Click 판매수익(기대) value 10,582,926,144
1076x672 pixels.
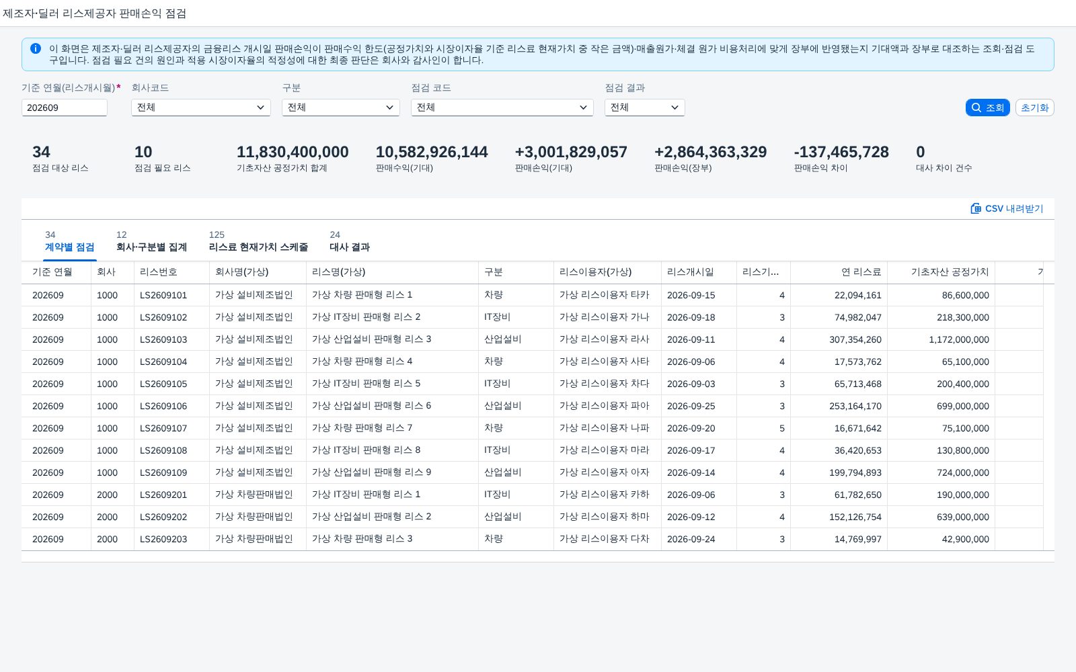[x=432, y=153]
